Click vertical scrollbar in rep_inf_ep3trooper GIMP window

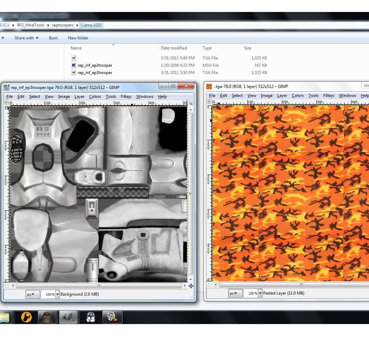coord(190,194)
